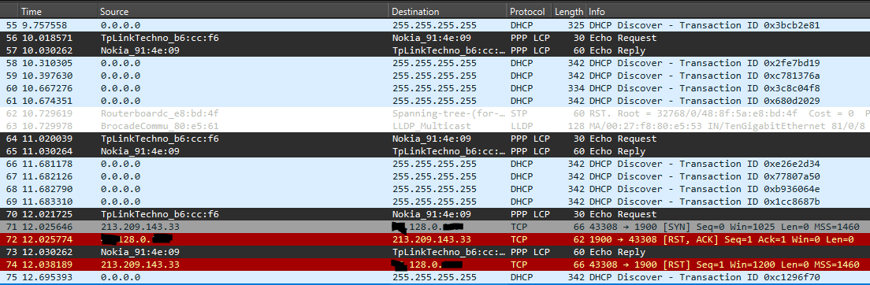Select DHCP Discover with Transaction ID 0x77807a50
The height and width of the screenshot is (285, 870).
435,176
